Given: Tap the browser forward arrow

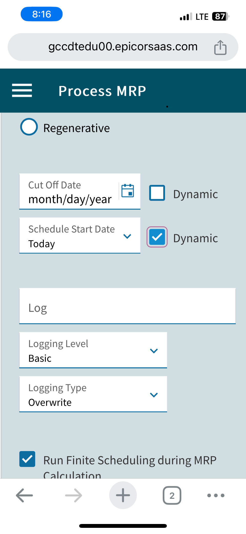Looking at the screenshot, I should pos(74,495).
